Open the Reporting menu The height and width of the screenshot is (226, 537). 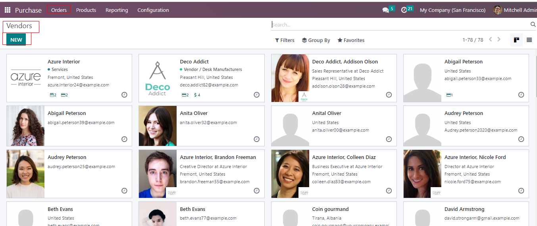[117, 10]
